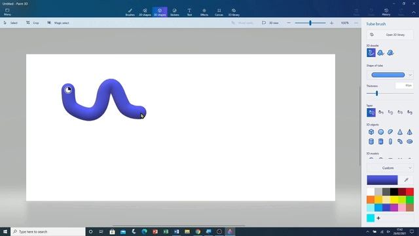This screenshot has height=236, width=419.
Task: Select the Pyramid 3D object
Action: 410,132
